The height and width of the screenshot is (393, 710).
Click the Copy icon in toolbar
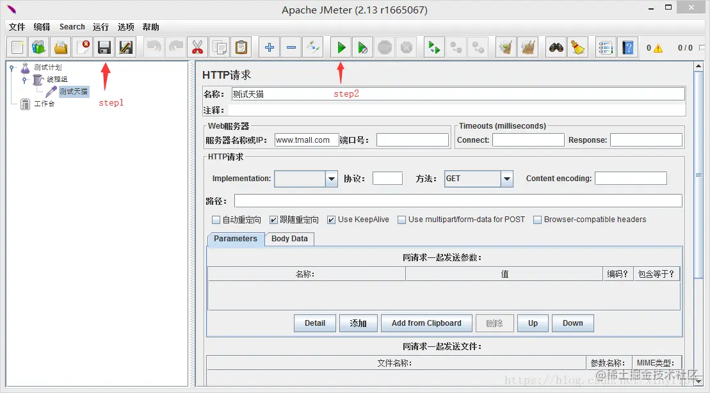tap(219, 47)
